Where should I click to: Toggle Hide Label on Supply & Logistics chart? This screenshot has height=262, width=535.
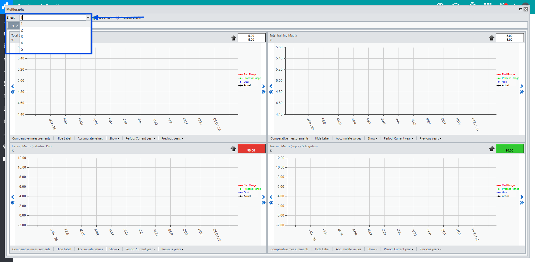tap(322, 249)
